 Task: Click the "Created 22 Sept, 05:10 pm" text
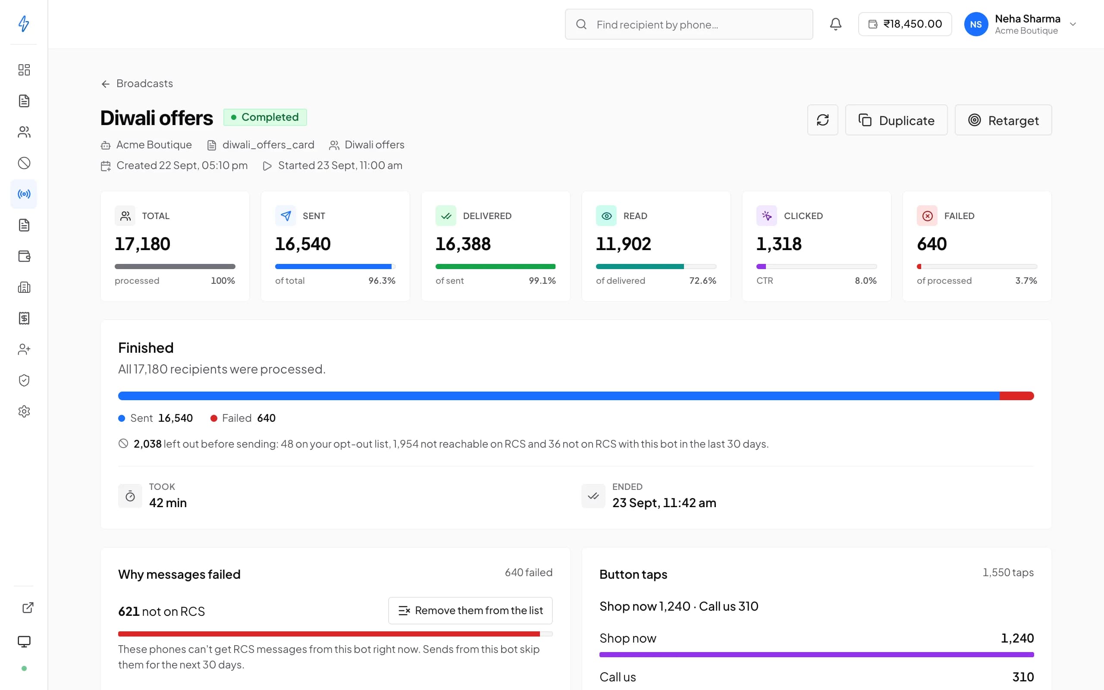182,165
